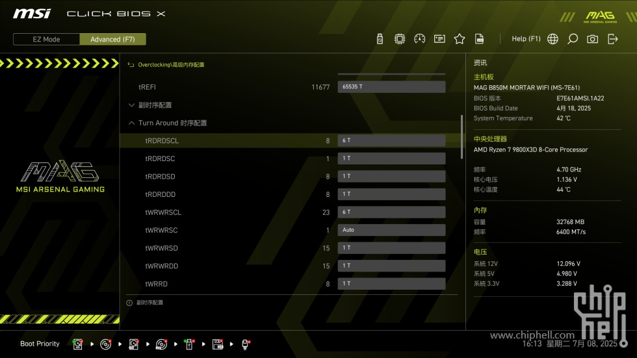Click the current value 23 for tWRWRSCL
The width and height of the screenshot is (637, 358).
[x=326, y=212]
